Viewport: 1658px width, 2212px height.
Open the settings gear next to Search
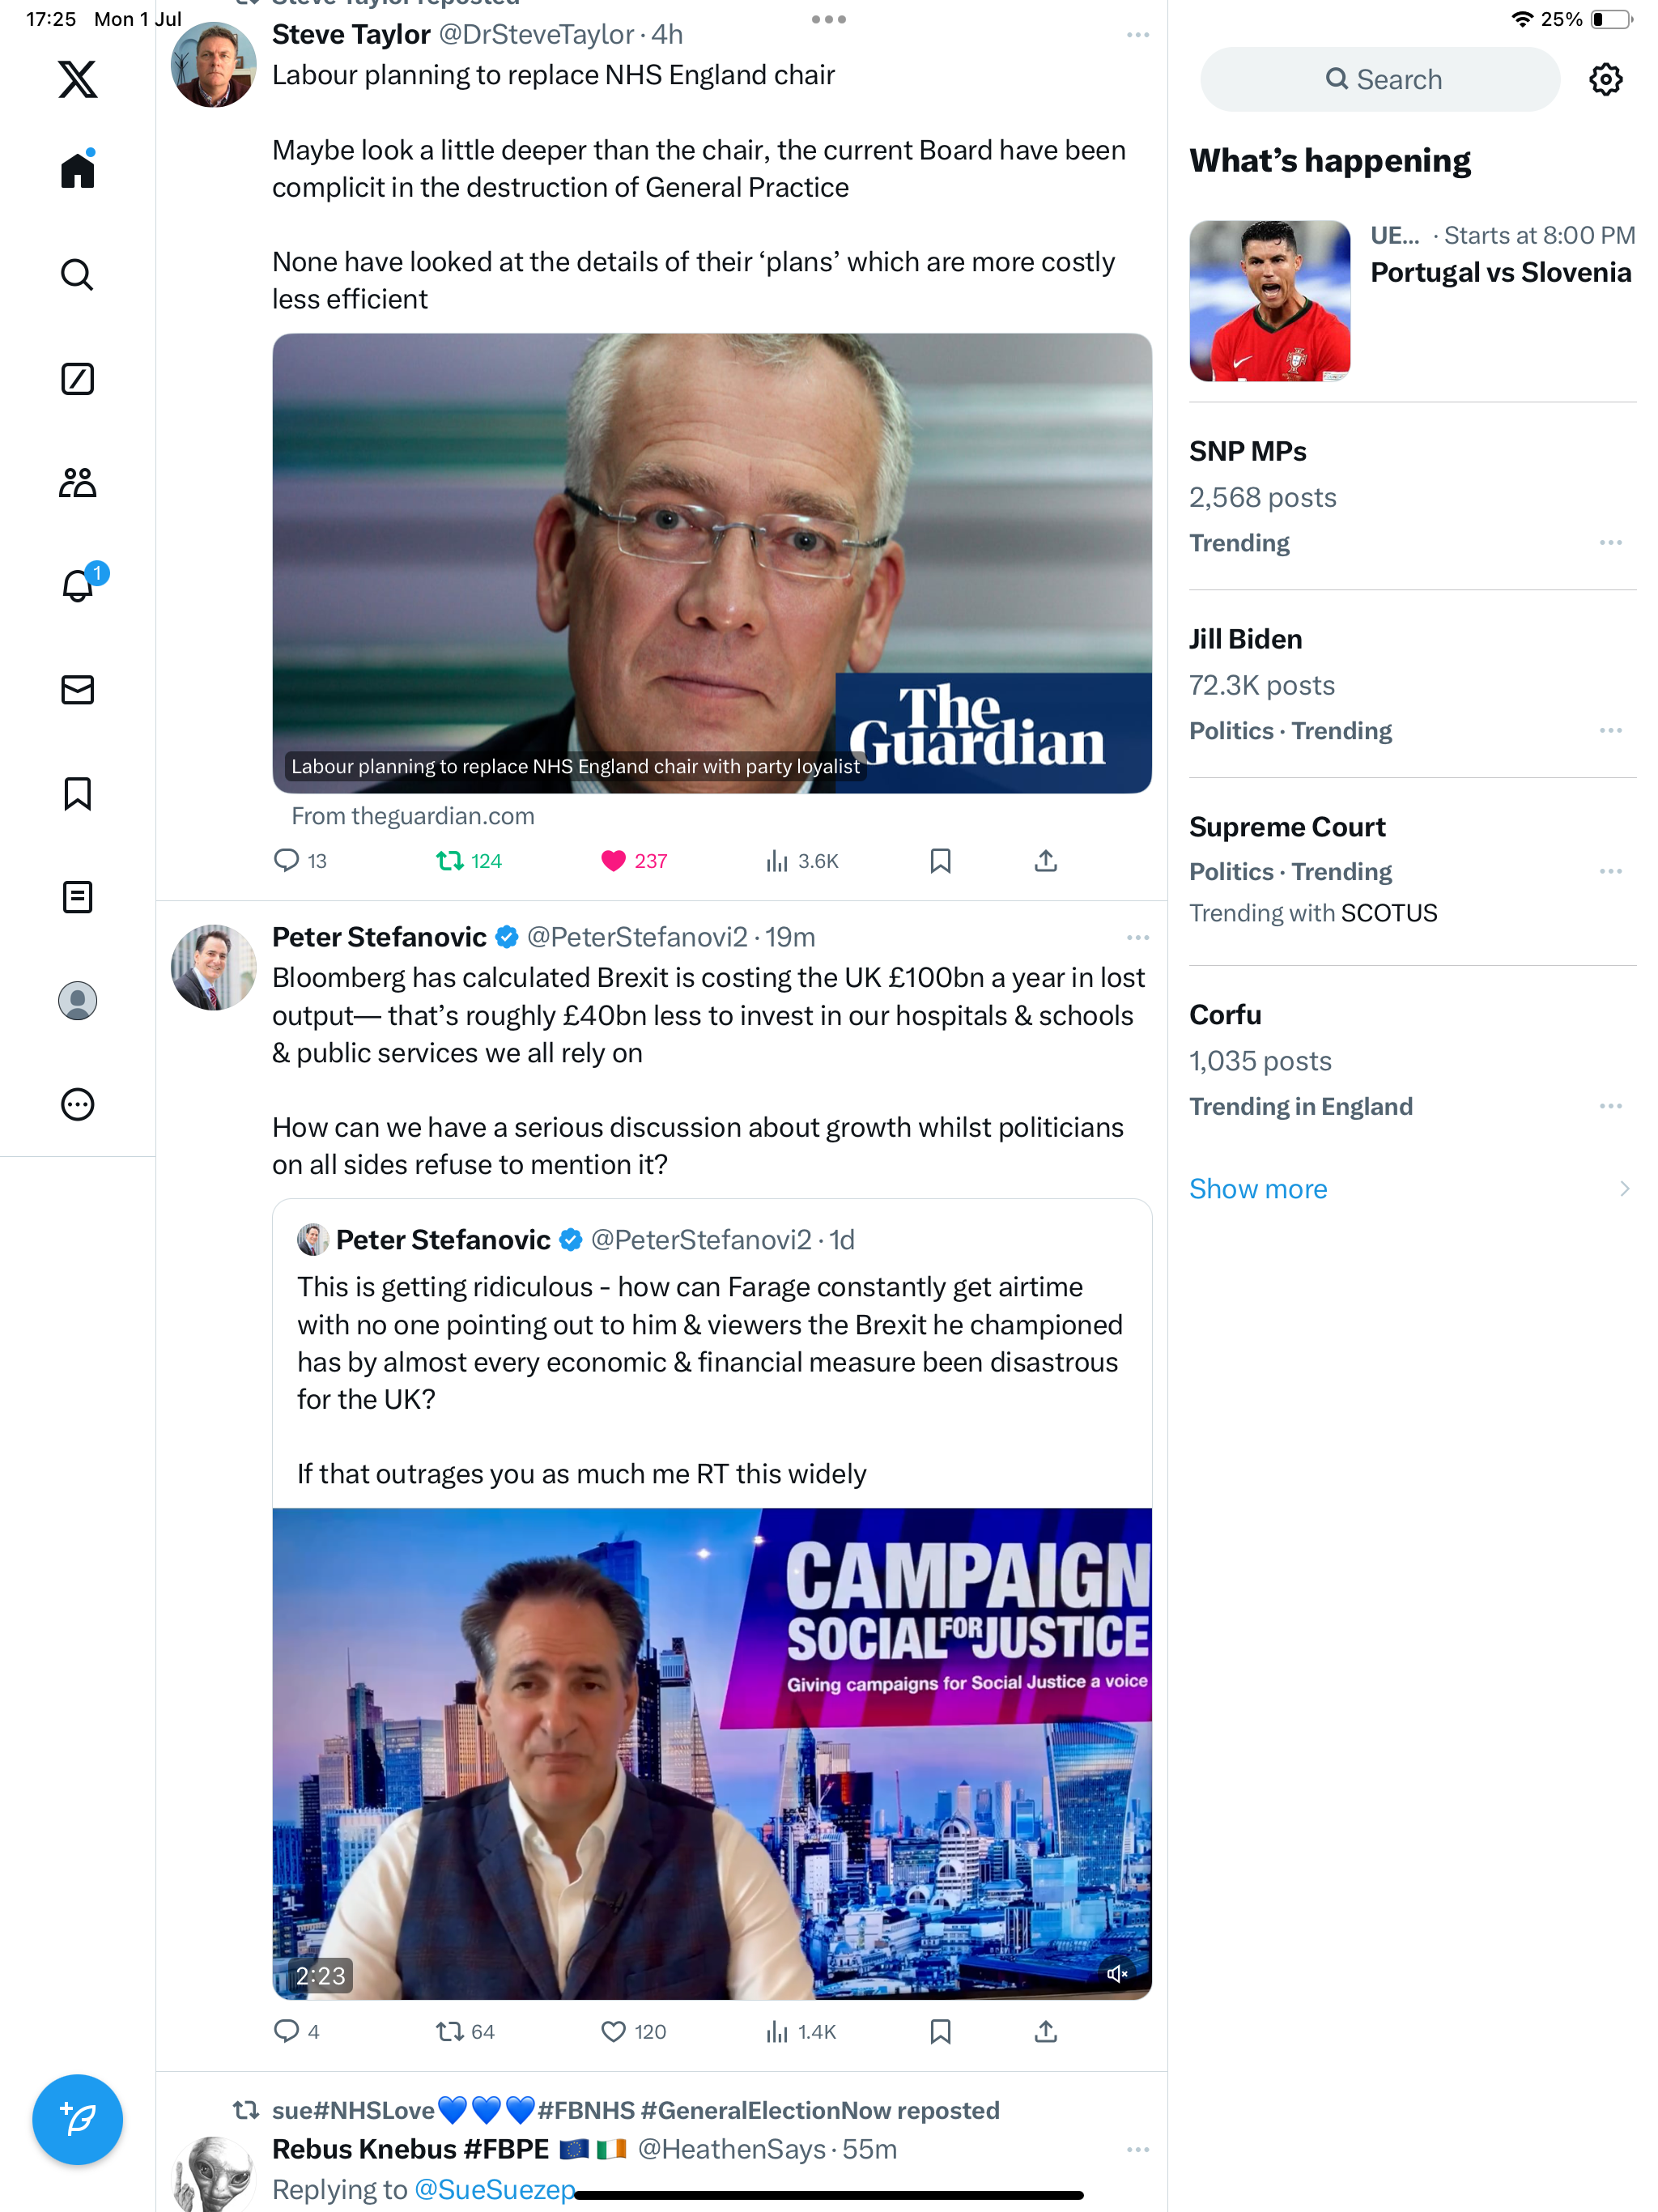(x=1605, y=79)
